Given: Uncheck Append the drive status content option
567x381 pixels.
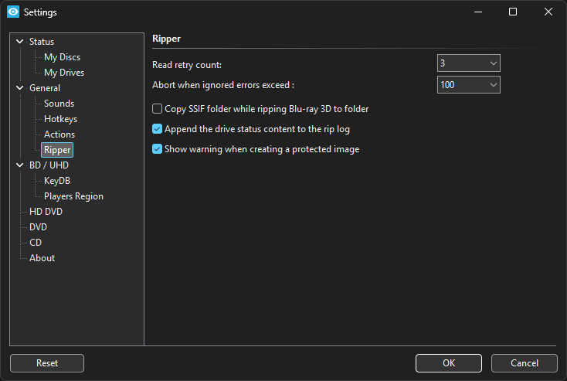Looking at the screenshot, I should 158,129.
